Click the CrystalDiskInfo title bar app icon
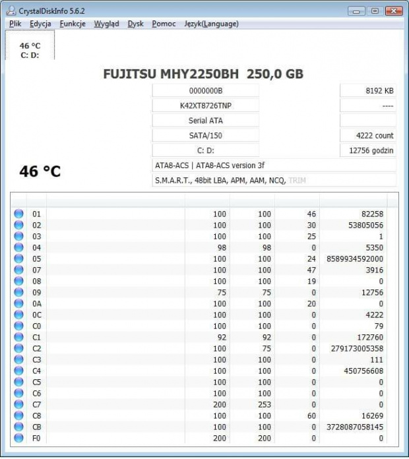This screenshot has width=409, height=459. pos(11,11)
